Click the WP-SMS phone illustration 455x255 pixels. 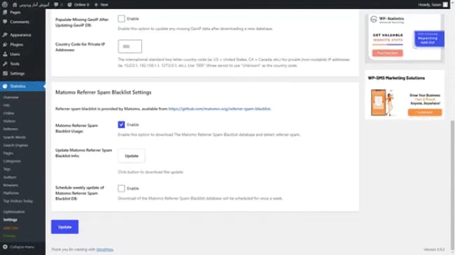pyautogui.click(x=382, y=102)
